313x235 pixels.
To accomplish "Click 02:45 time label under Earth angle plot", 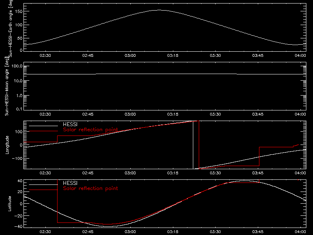I will 88,56.
